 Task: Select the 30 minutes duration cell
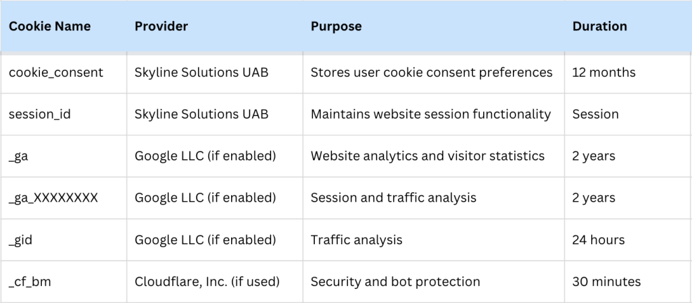[x=606, y=281]
